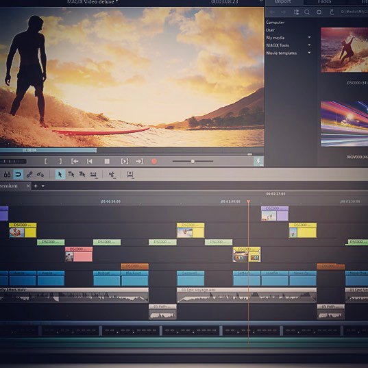Click the jog slider next to record
Screen dimensions: 368x368
[x=193, y=161]
